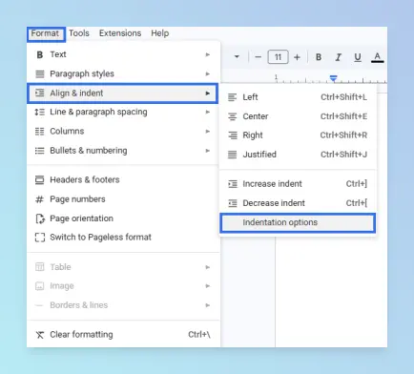Select Switch to Pageless format
414x374 pixels.
(x=123, y=238)
